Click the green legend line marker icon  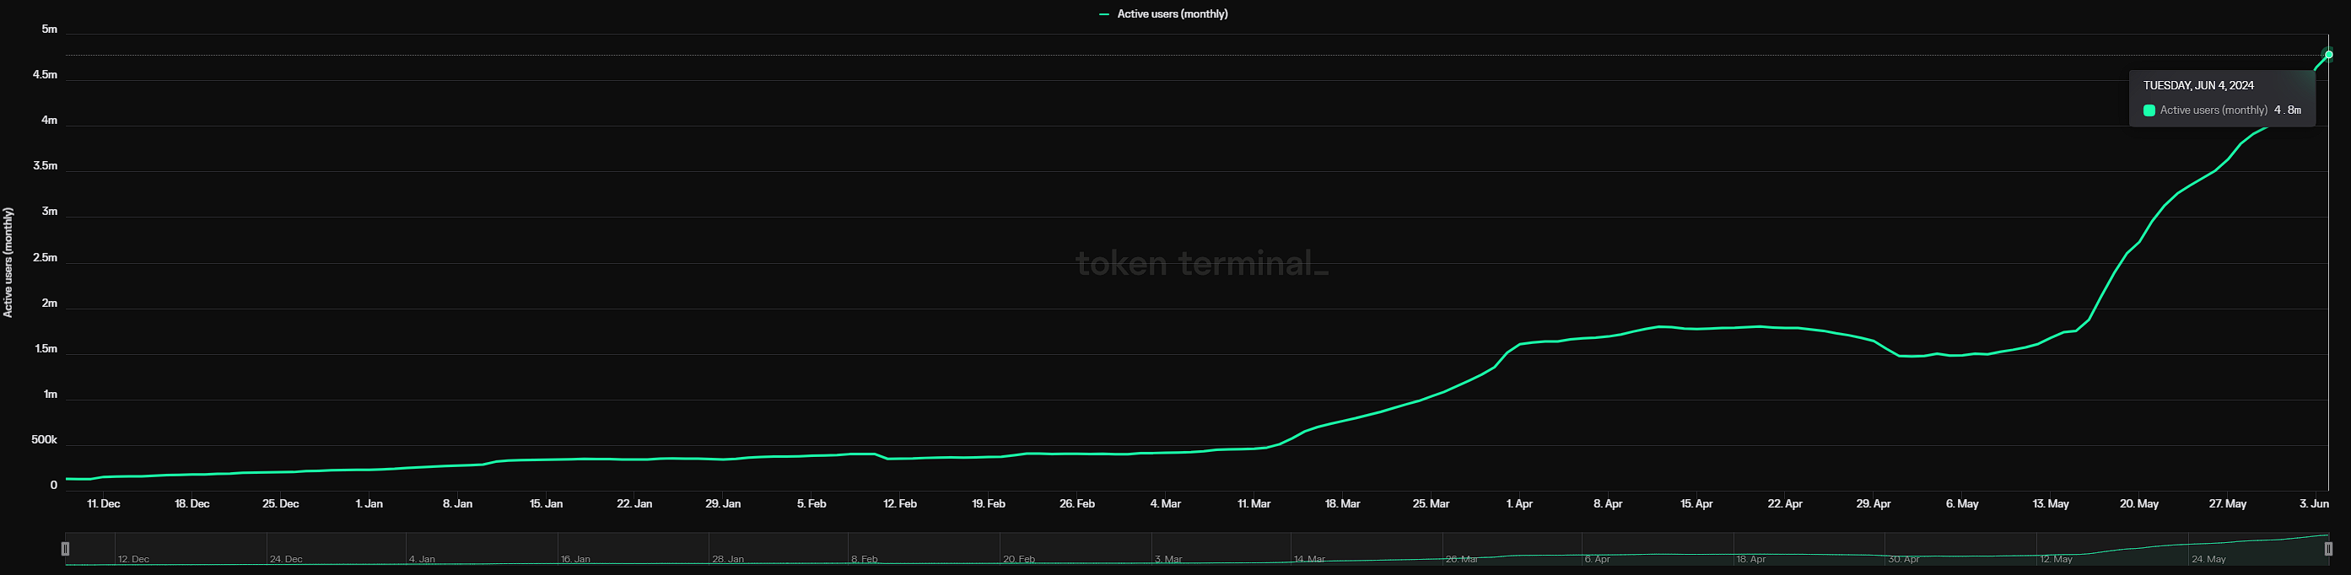(1104, 14)
